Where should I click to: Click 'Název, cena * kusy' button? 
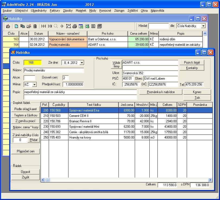coord(25,127)
